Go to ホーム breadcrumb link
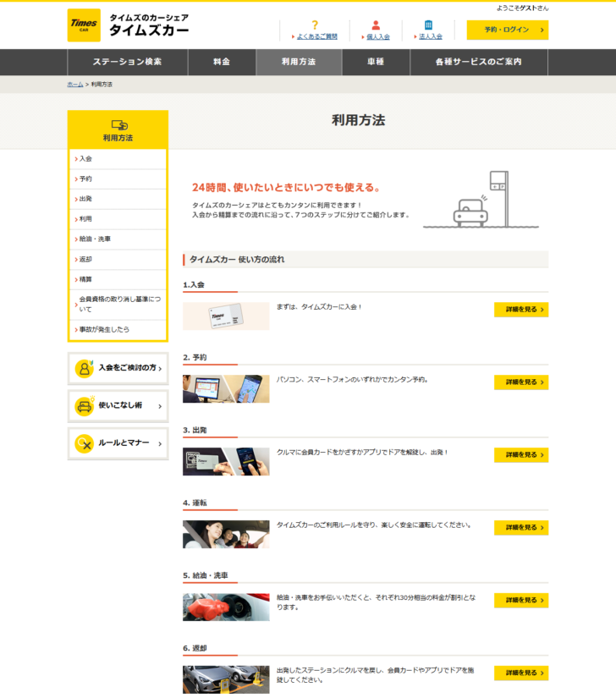The image size is (616, 698). click(x=75, y=84)
